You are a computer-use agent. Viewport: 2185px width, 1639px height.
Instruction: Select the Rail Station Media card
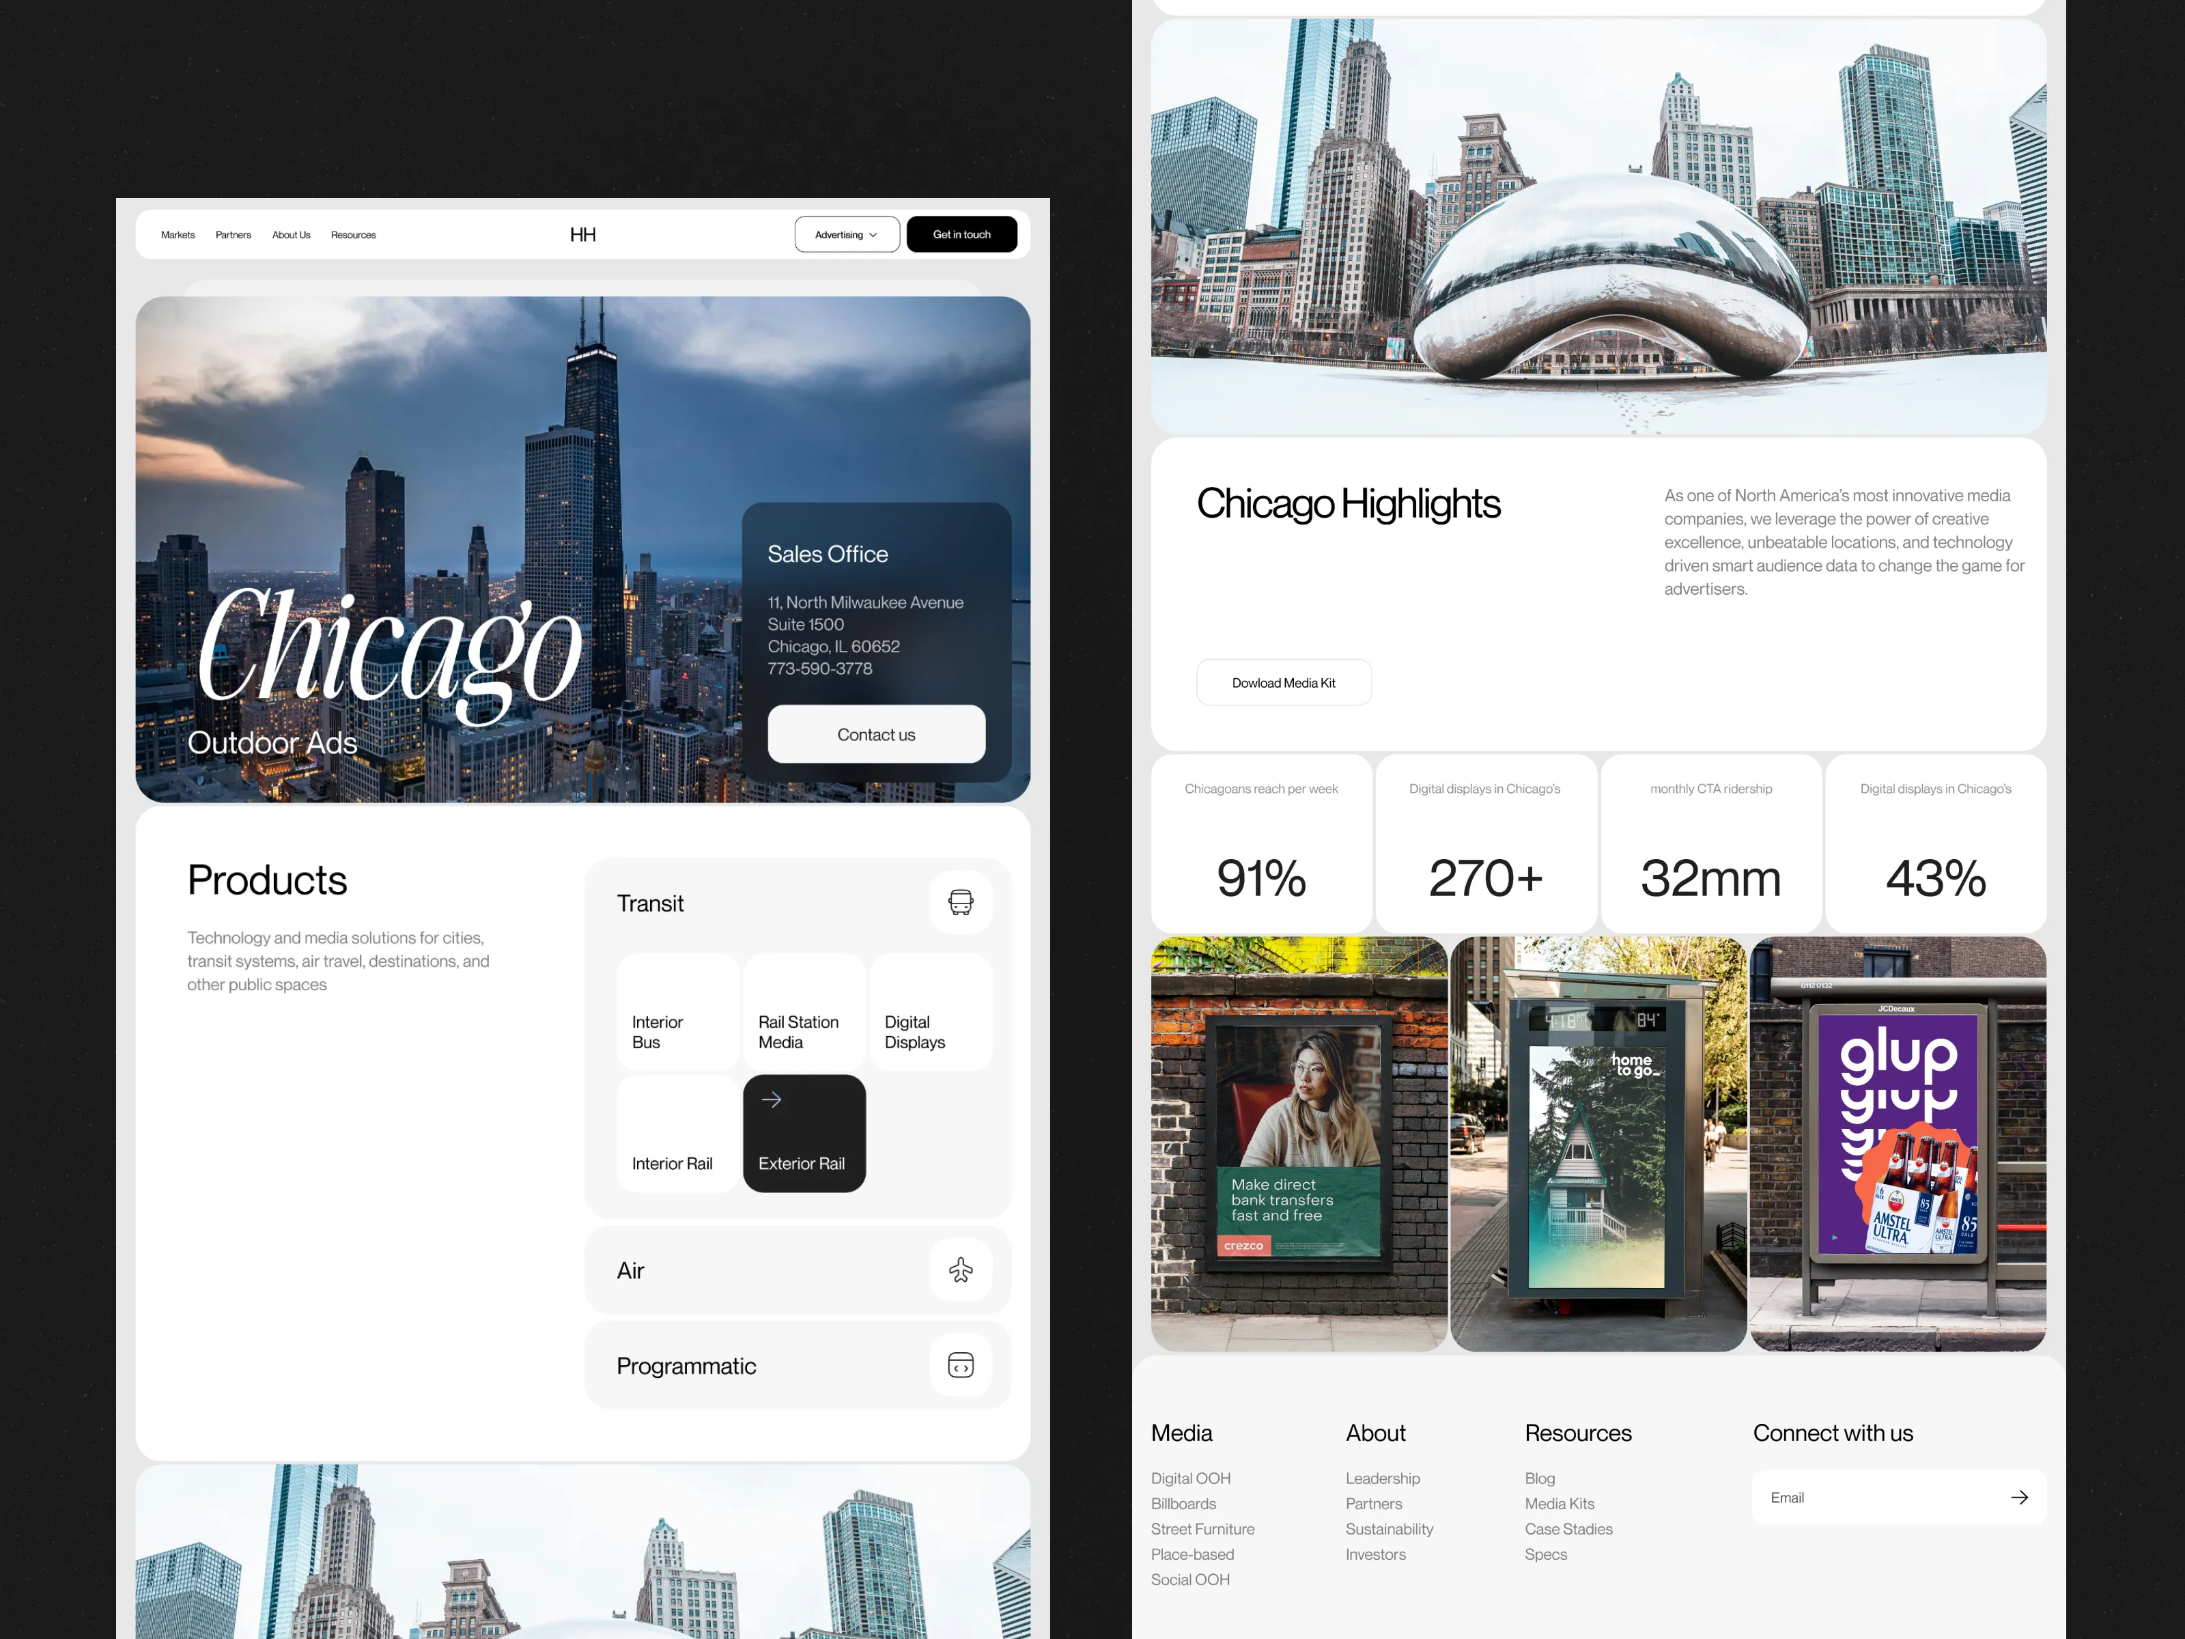tap(804, 1013)
